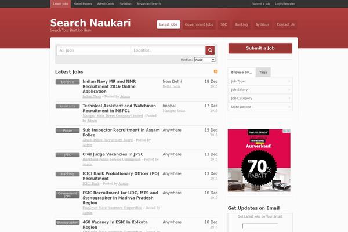Open Civil Judge Vacancies in JPSC
Screen dimensions: 348x232
pos(113,154)
